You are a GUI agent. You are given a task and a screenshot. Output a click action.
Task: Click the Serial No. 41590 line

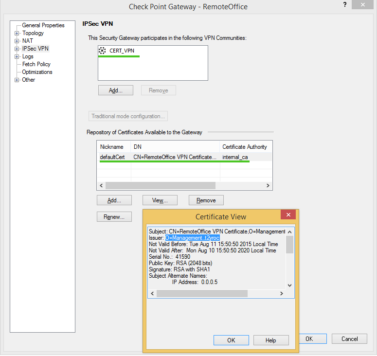coord(169,257)
